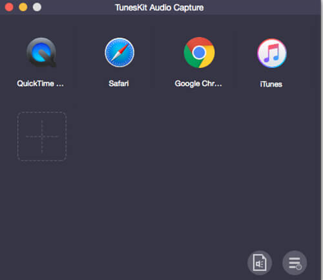The image size is (323, 280).
Task: Start iTunes via its music note icon
Action: pyautogui.click(x=272, y=53)
